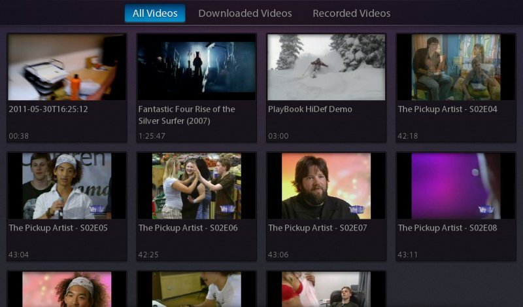Play the PlayBook HiDef Demo thumbnail
The image size is (523, 307).
point(326,67)
